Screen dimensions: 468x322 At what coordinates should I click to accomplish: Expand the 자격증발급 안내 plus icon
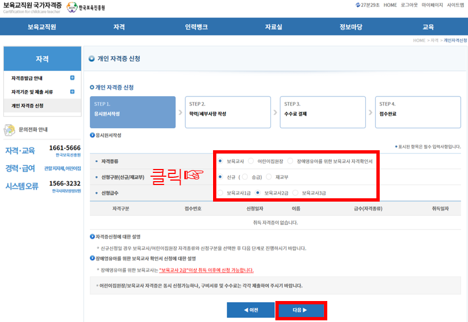(x=72, y=77)
